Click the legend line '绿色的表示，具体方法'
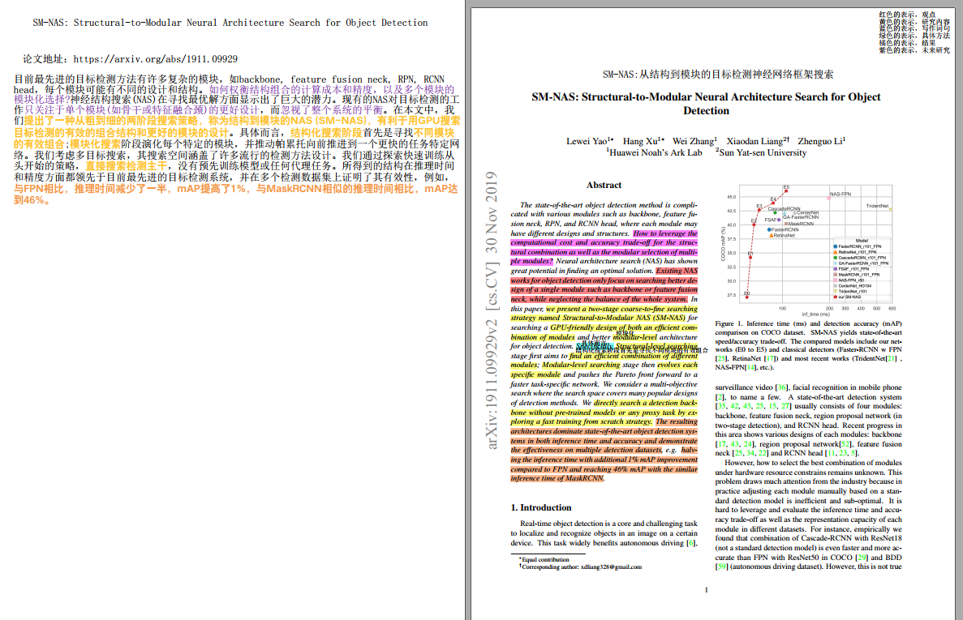 pos(914,36)
